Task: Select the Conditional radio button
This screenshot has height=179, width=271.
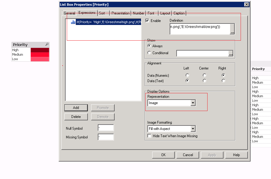Action: click(x=149, y=53)
